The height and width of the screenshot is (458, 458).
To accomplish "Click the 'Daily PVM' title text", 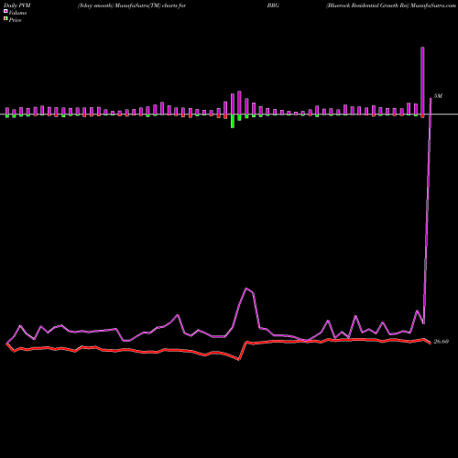I will pos(17,5).
